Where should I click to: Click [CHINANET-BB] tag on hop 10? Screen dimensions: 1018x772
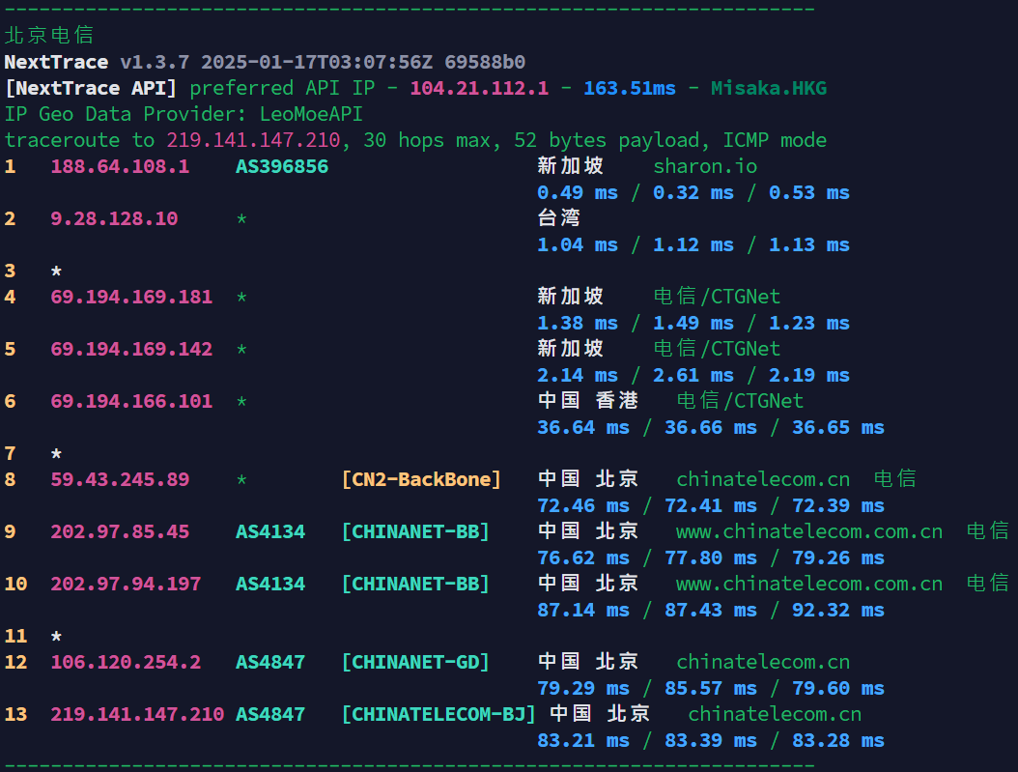415,584
